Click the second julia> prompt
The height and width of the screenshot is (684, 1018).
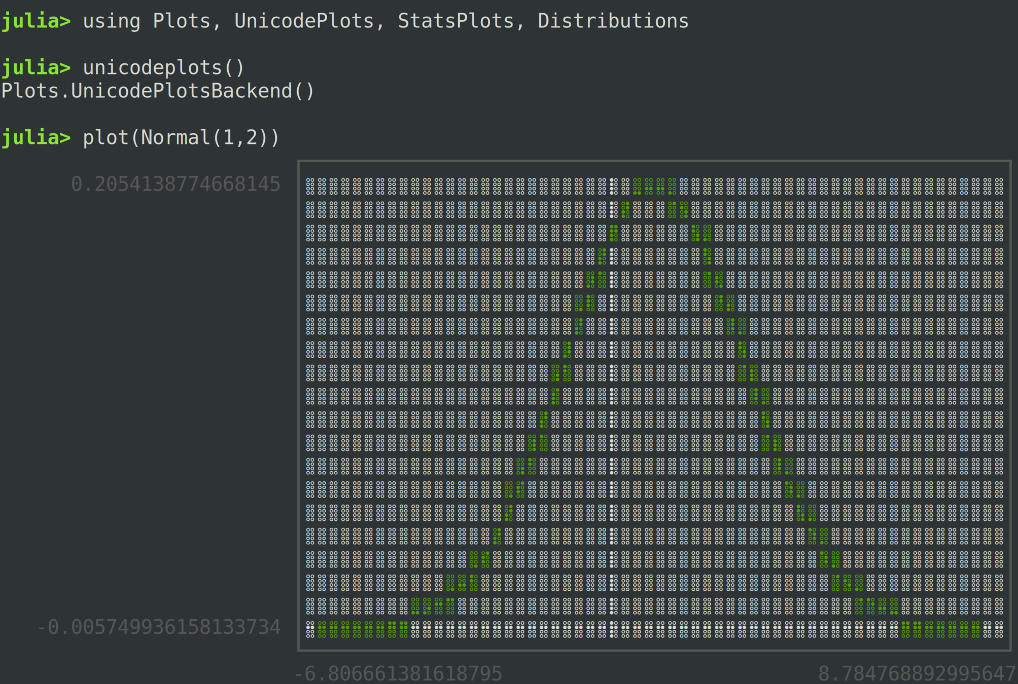36,68
